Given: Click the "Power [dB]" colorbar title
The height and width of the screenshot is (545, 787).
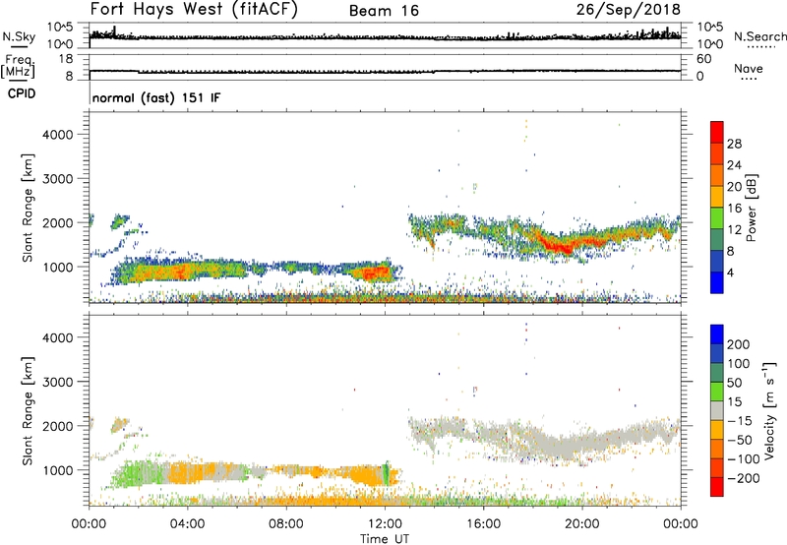Looking at the screenshot, I should [x=751, y=208].
